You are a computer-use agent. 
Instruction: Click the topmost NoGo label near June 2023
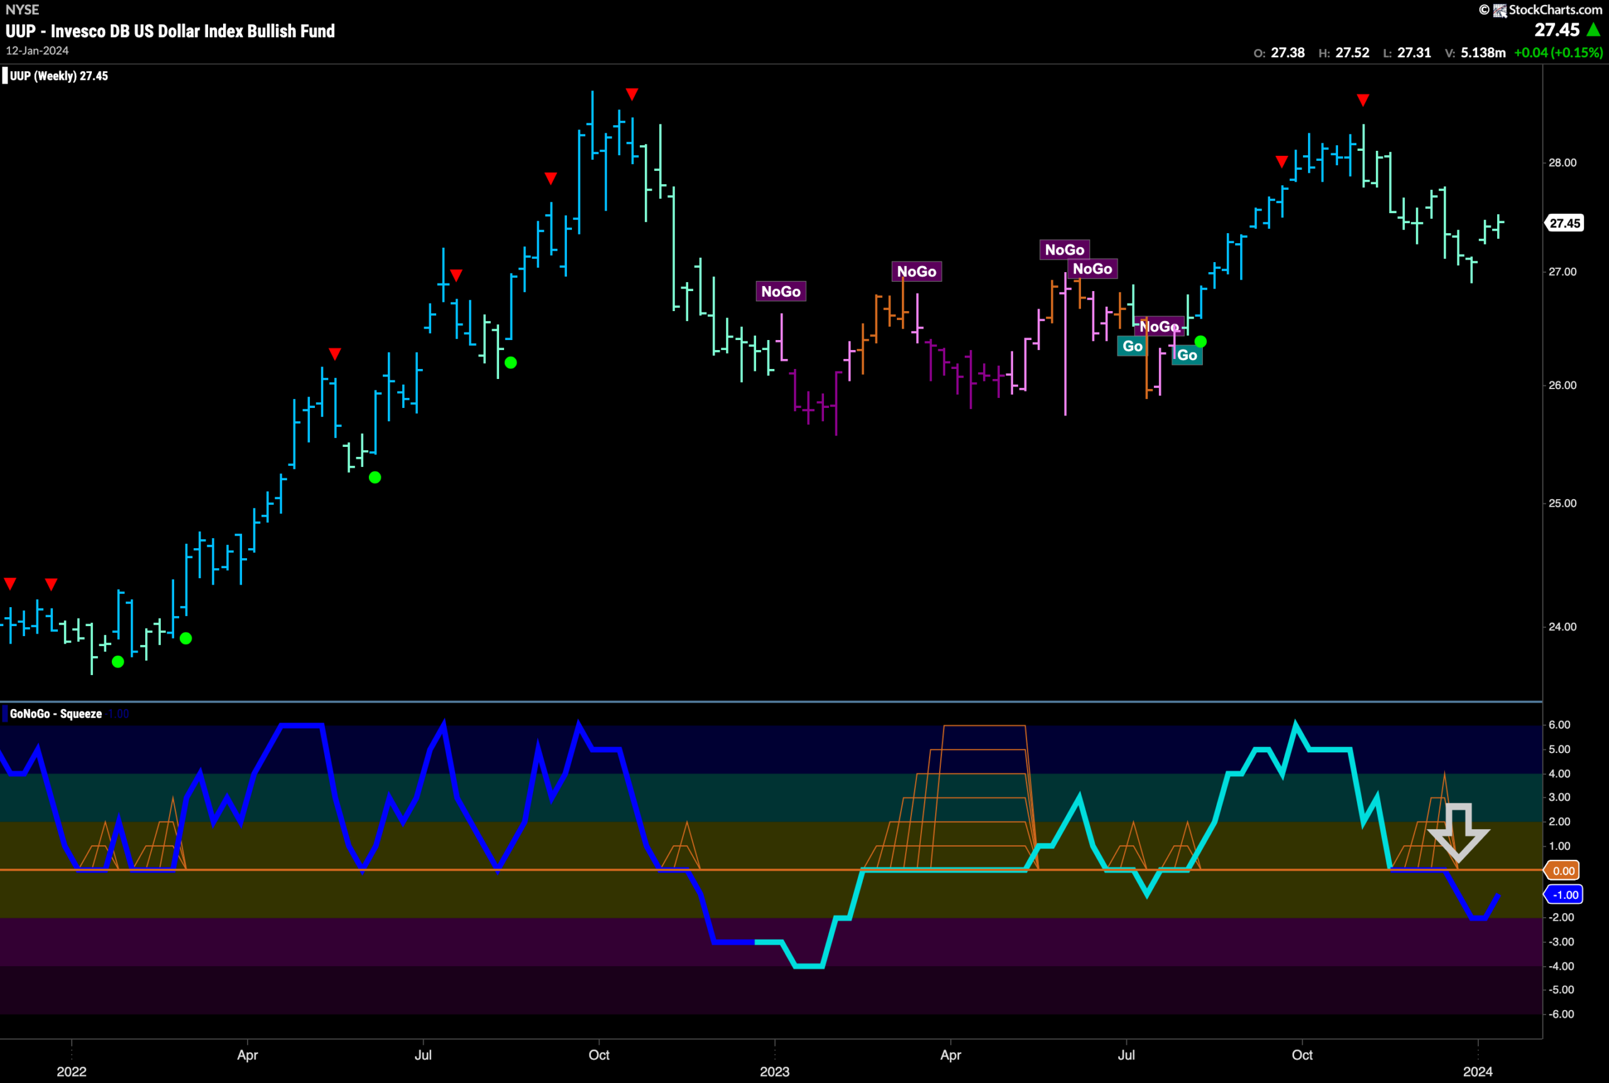point(1064,250)
